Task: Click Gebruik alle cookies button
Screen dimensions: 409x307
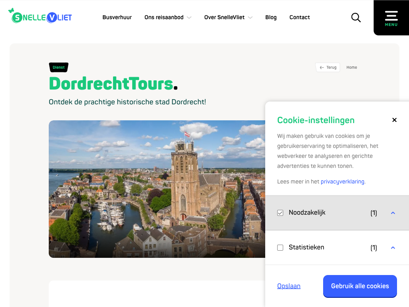Action: click(x=360, y=286)
